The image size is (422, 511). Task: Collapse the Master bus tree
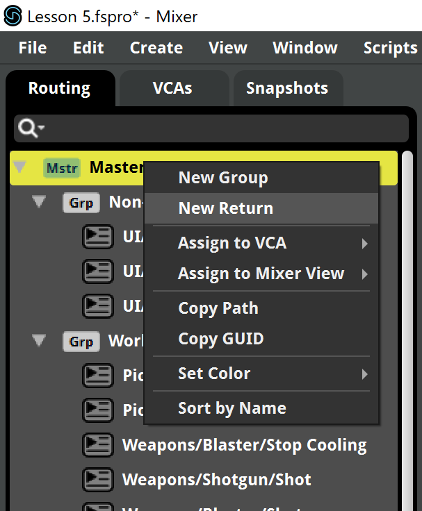point(19,167)
